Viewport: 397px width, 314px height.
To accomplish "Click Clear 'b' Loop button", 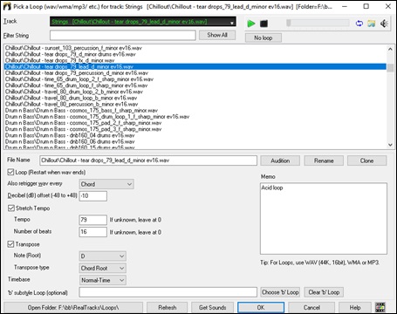I will tap(324, 292).
